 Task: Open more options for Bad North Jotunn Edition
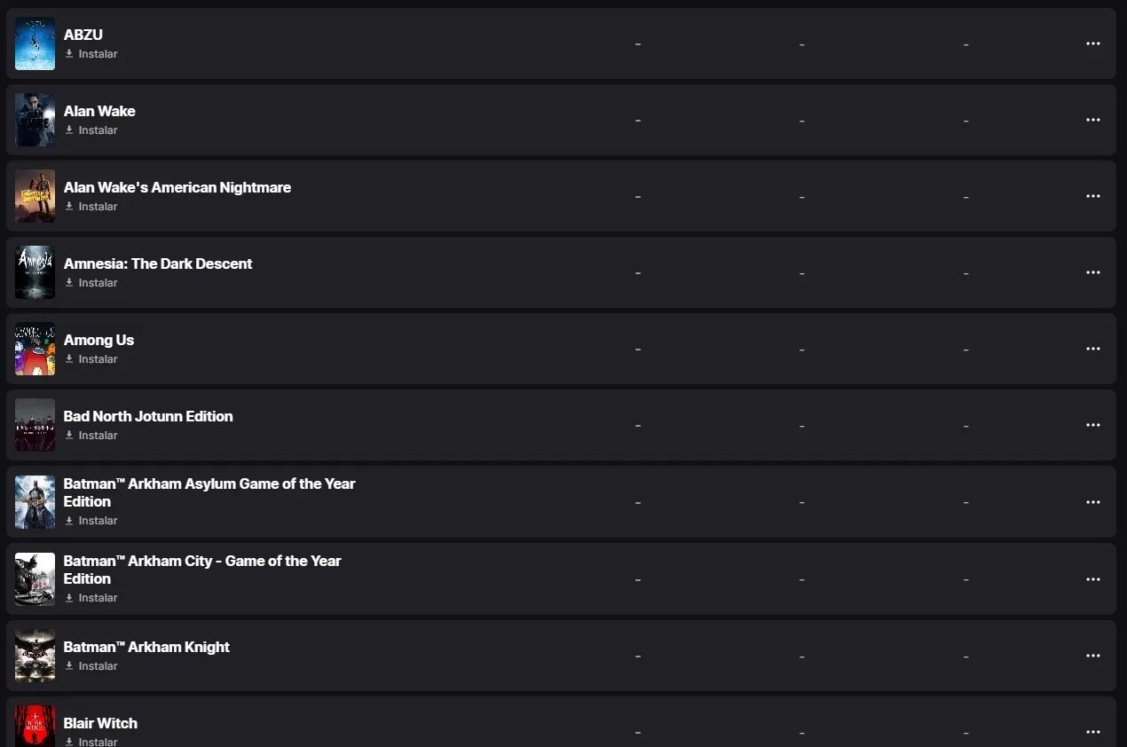tap(1093, 425)
